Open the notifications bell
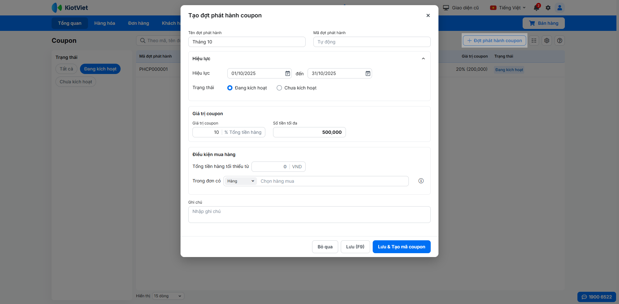Viewport: 619px width, 304px height. [x=536, y=8]
